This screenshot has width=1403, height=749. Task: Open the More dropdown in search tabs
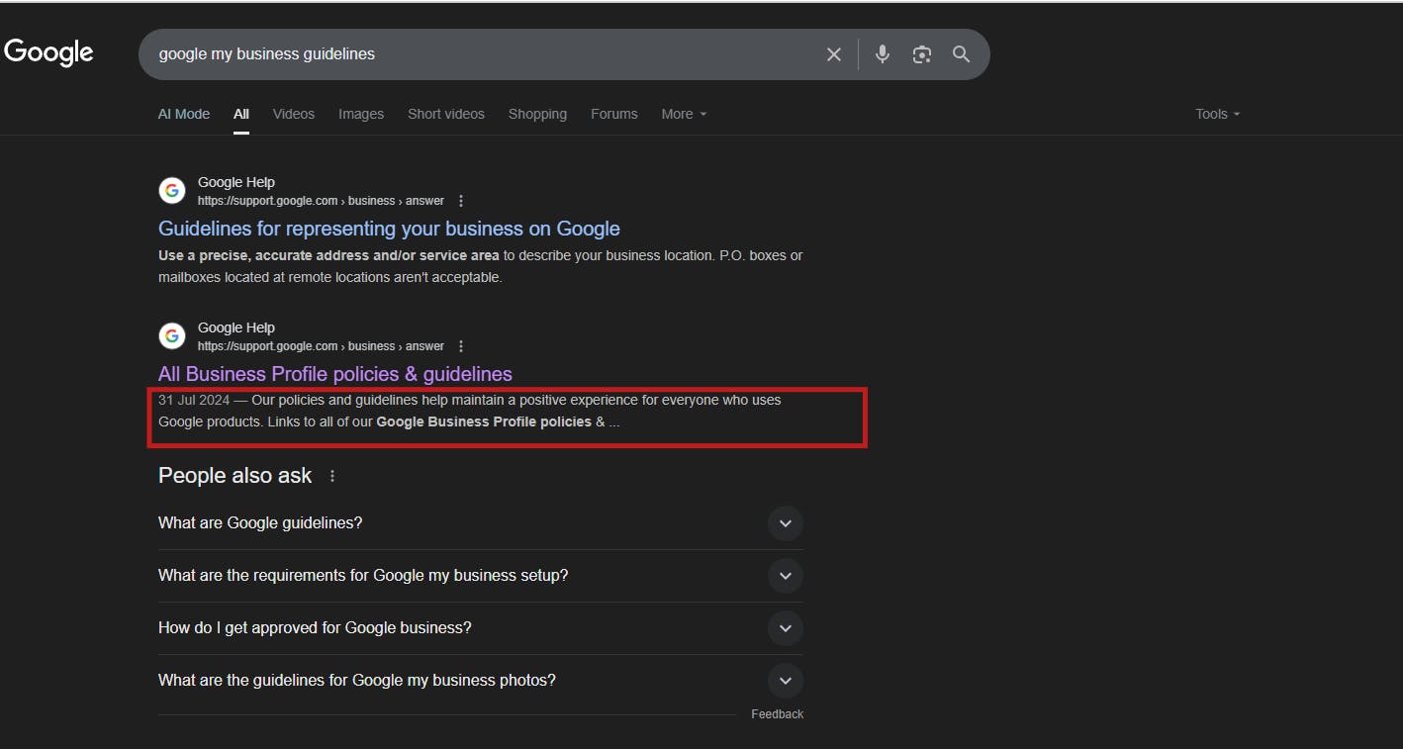pyautogui.click(x=684, y=114)
